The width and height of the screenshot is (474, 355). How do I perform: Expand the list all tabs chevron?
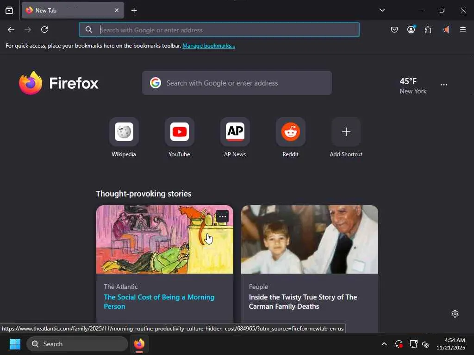(x=382, y=10)
